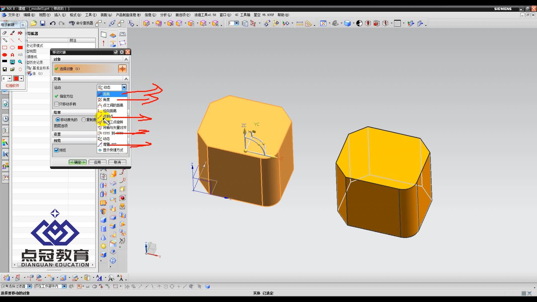The height and width of the screenshot is (302, 537).
Task: Click the Undo arrow in toolbar
Action: (53, 23)
